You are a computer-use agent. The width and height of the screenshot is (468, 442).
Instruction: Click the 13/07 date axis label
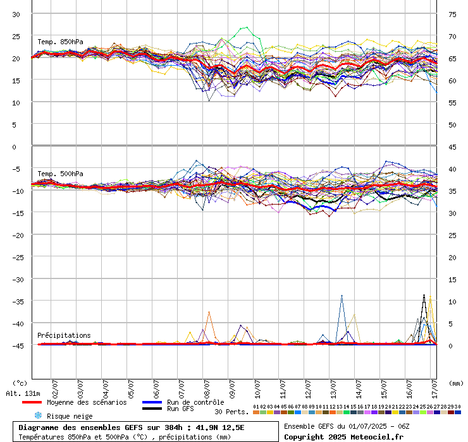333,389
